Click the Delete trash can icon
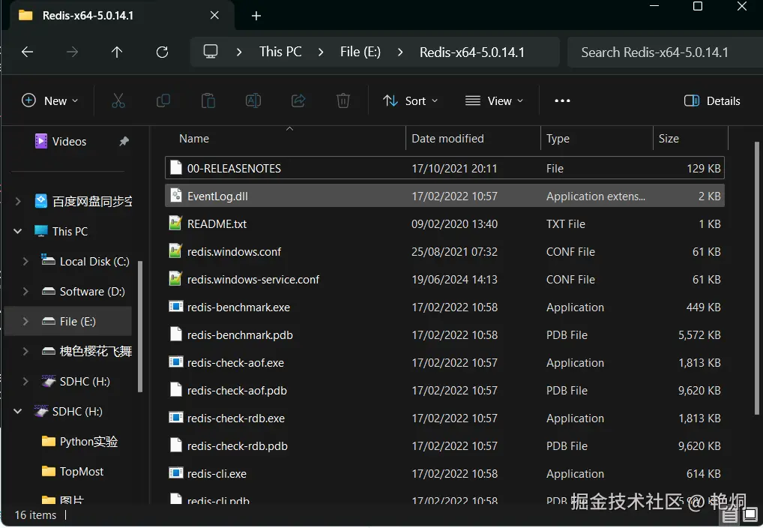 click(343, 100)
